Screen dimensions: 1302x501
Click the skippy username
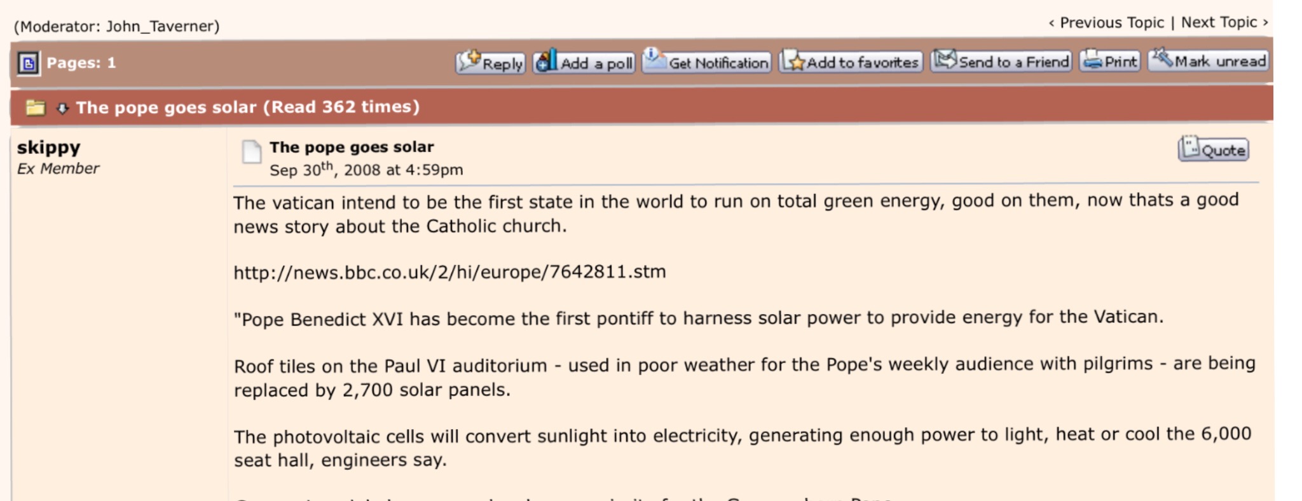[x=48, y=148]
